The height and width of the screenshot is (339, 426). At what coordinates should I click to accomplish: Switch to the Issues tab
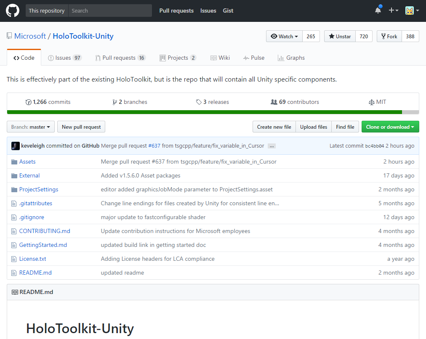click(x=65, y=58)
